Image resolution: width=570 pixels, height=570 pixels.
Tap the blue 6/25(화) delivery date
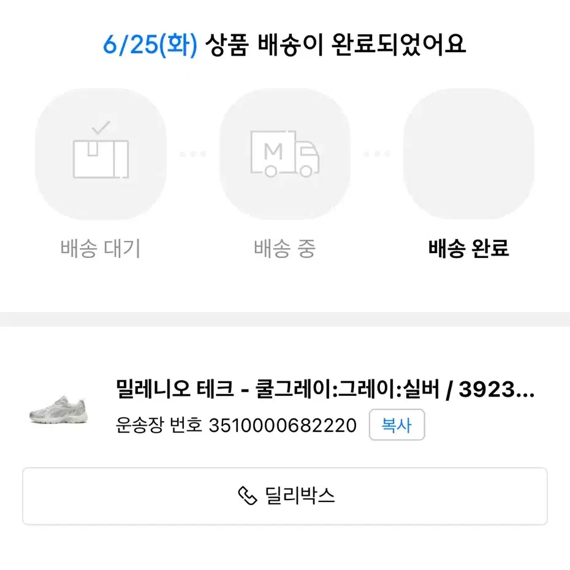coord(150,45)
